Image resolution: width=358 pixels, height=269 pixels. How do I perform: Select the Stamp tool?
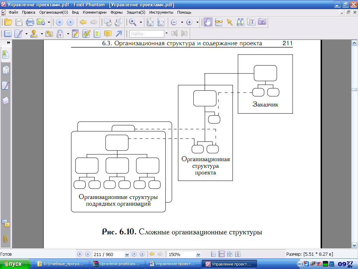[34, 34]
